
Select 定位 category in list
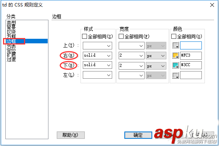(11, 51)
